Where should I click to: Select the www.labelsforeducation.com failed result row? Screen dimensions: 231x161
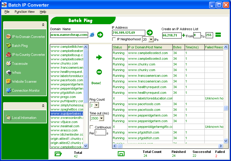168,98
